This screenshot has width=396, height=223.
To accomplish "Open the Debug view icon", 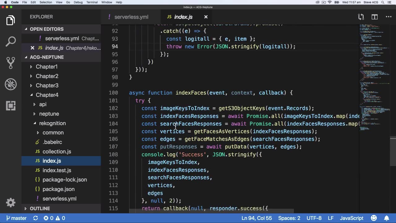I will tap(11, 84).
